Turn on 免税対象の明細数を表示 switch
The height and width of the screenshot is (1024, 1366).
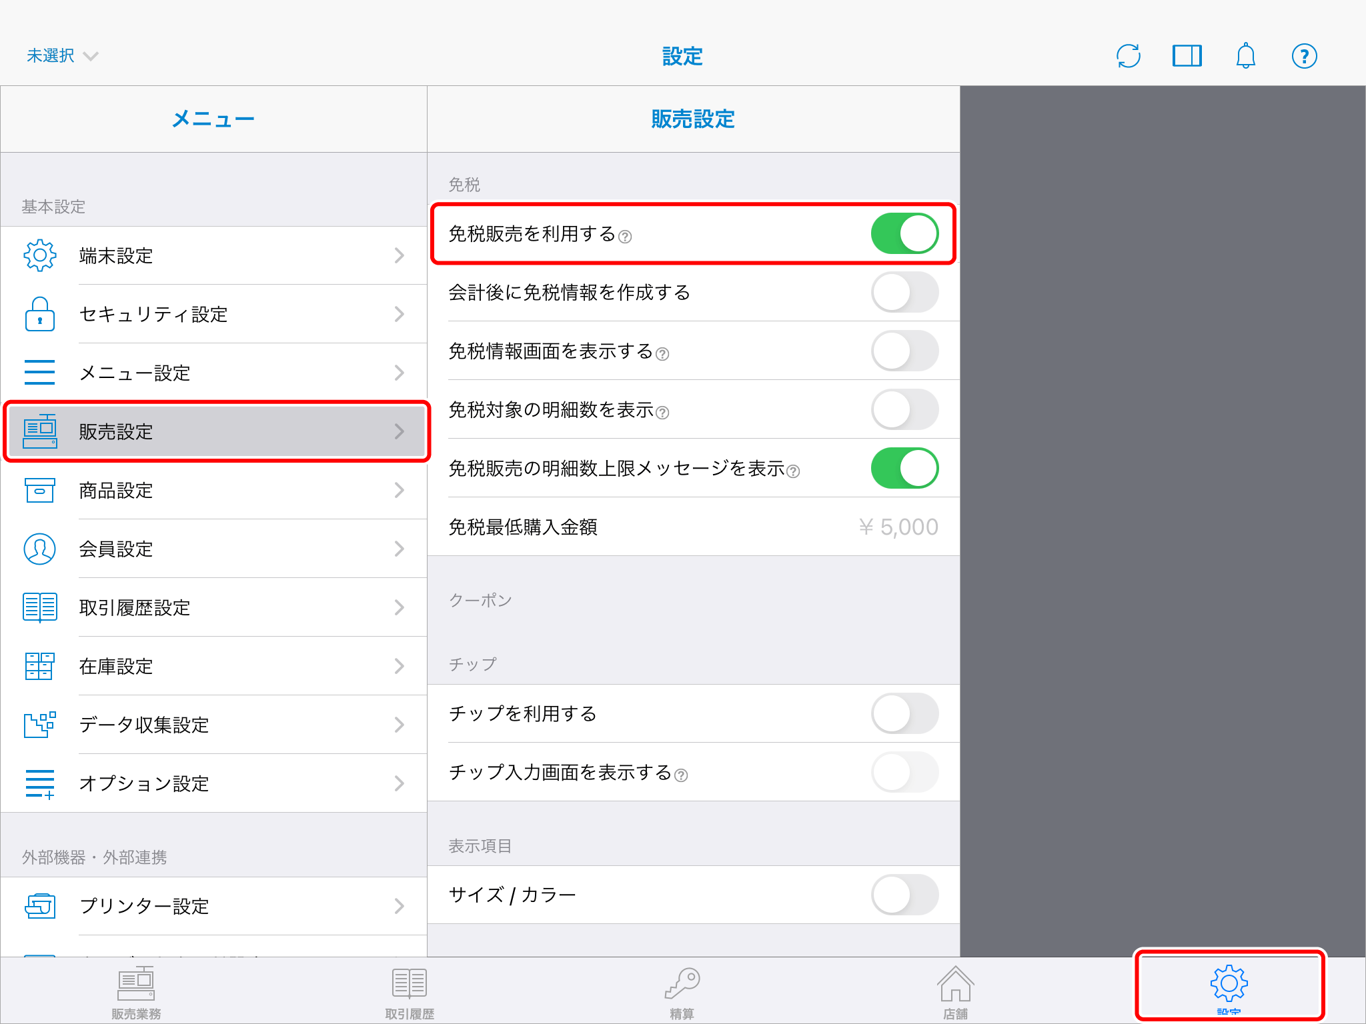coord(904,409)
